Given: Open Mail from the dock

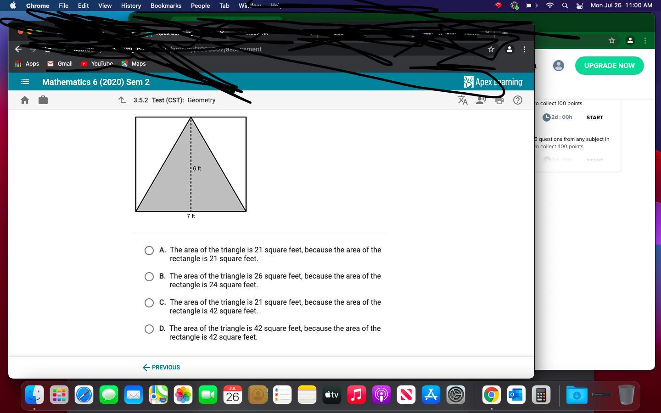Looking at the screenshot, I should (x=134, y=395).
